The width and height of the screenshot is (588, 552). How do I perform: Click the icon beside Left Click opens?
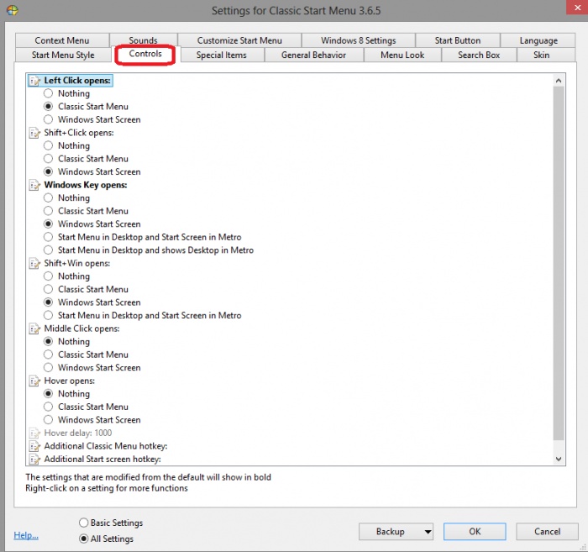(35, 81)
